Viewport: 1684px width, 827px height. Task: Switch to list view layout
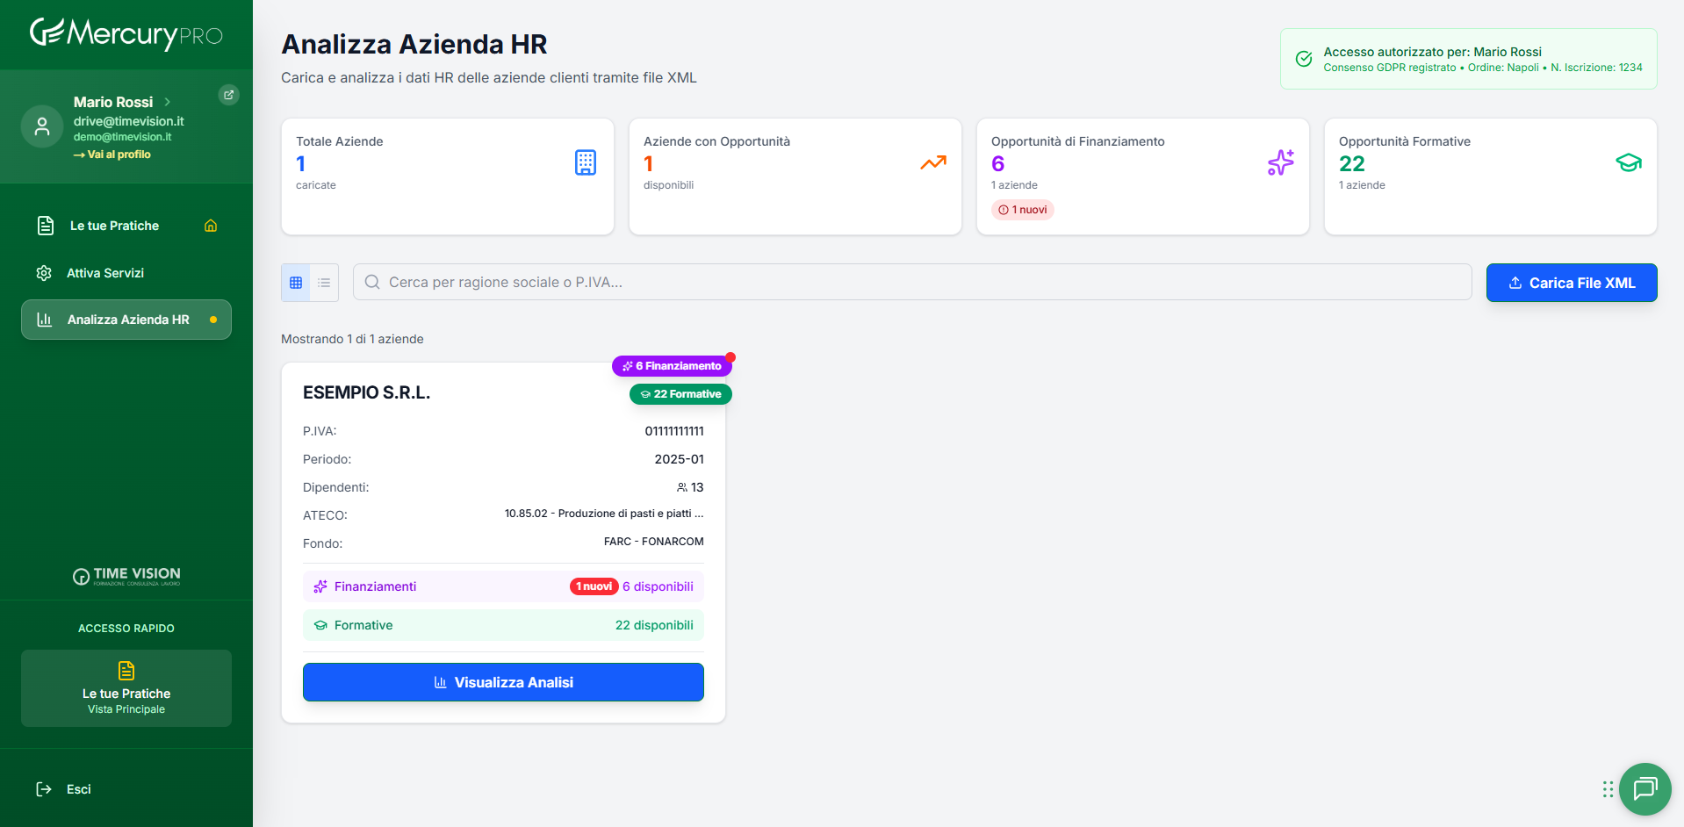coord(324,283)
